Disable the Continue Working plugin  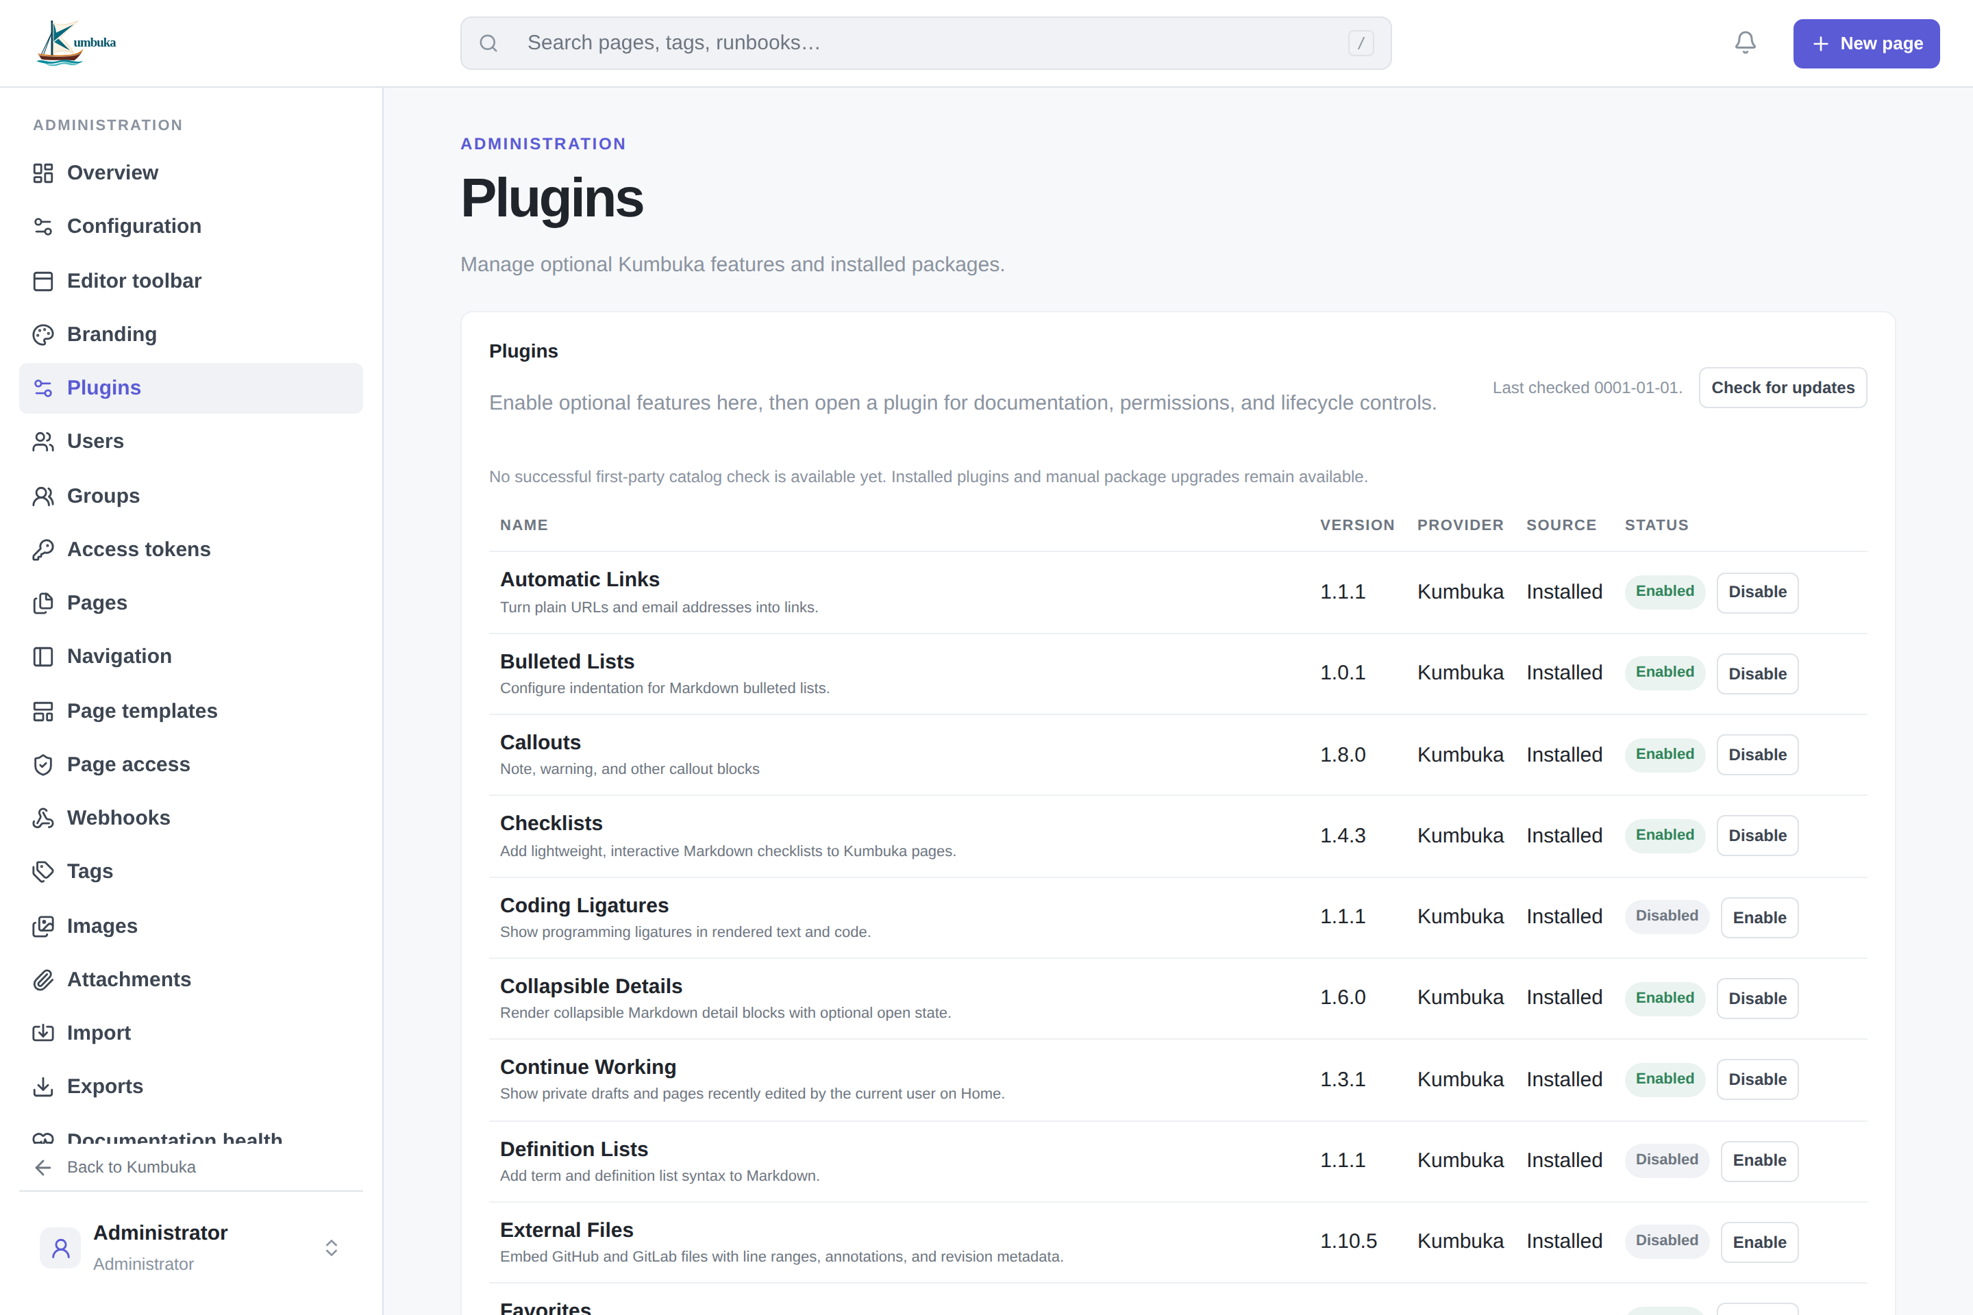click(1757, 1079)
